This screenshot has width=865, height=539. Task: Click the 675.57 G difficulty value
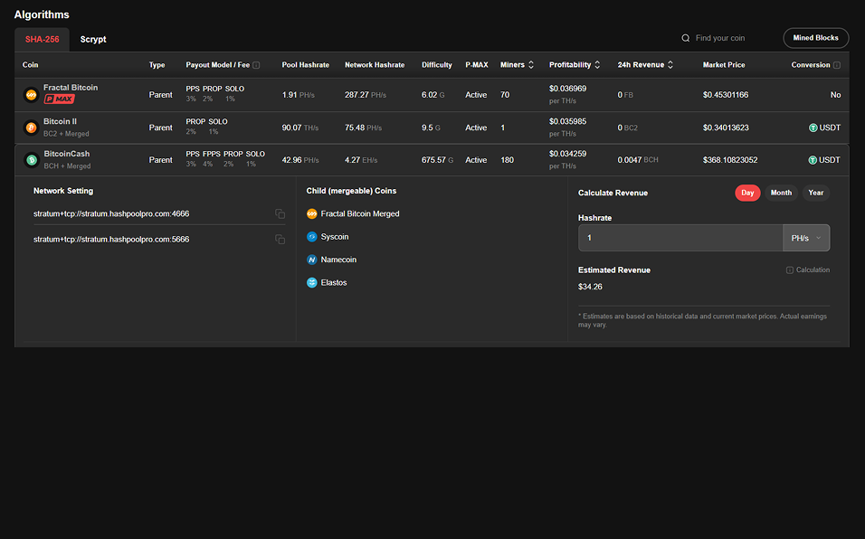(x=437, y=160)
